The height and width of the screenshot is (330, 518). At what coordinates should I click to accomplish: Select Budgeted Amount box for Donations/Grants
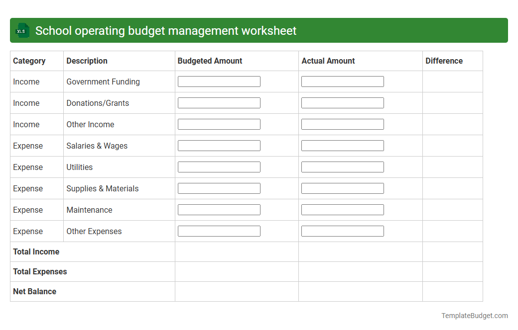pos(219,102)
